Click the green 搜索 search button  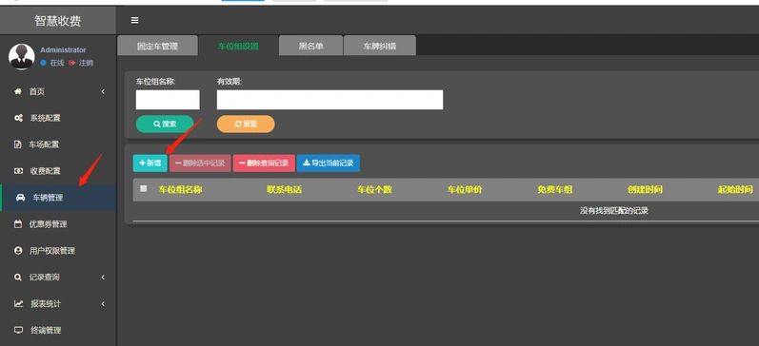(x=165, y=125)
